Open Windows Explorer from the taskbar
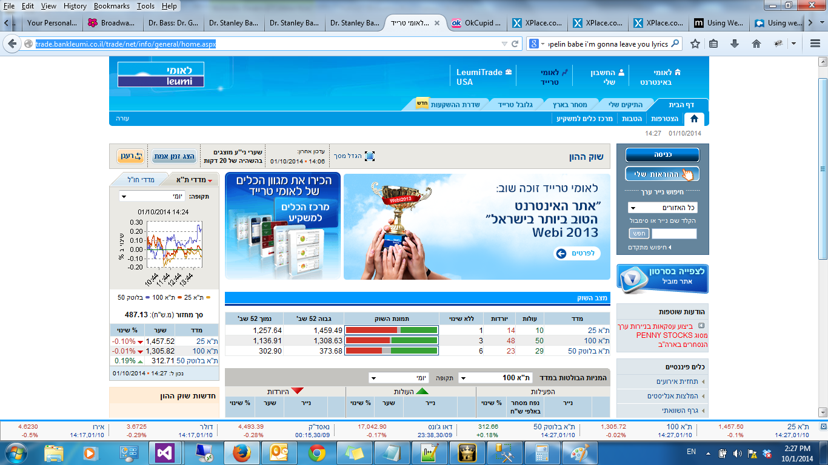The image size is (828, 465). click(54, 452)
